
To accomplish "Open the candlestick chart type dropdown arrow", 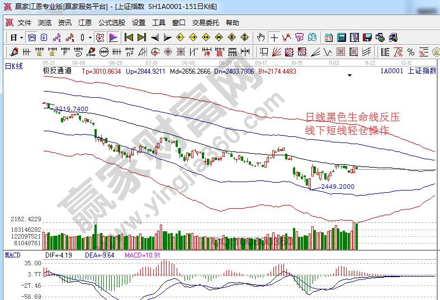I will coord(91,38).
